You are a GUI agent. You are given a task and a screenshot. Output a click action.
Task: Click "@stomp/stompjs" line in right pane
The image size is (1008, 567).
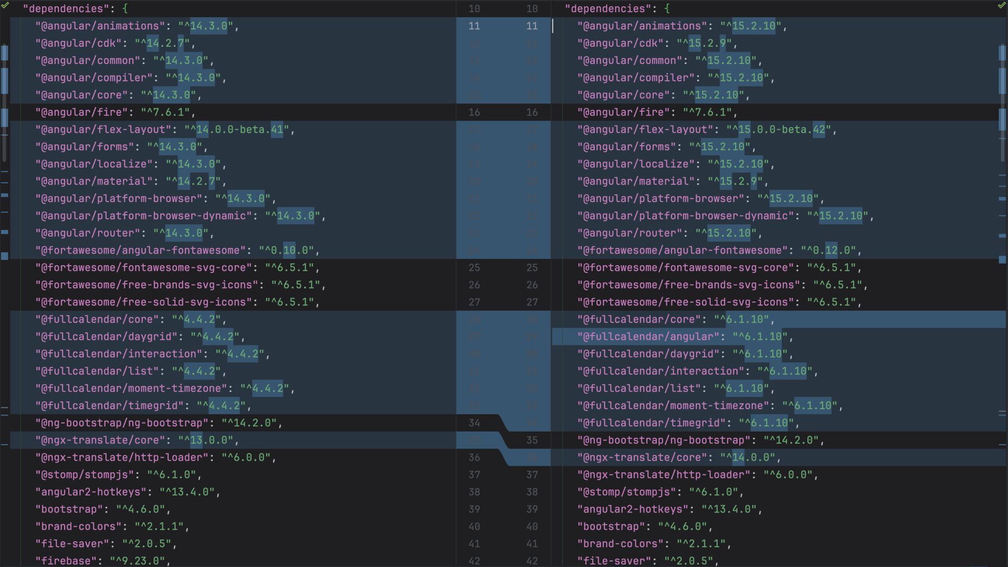pyautogui.click(x=626, y=492)
